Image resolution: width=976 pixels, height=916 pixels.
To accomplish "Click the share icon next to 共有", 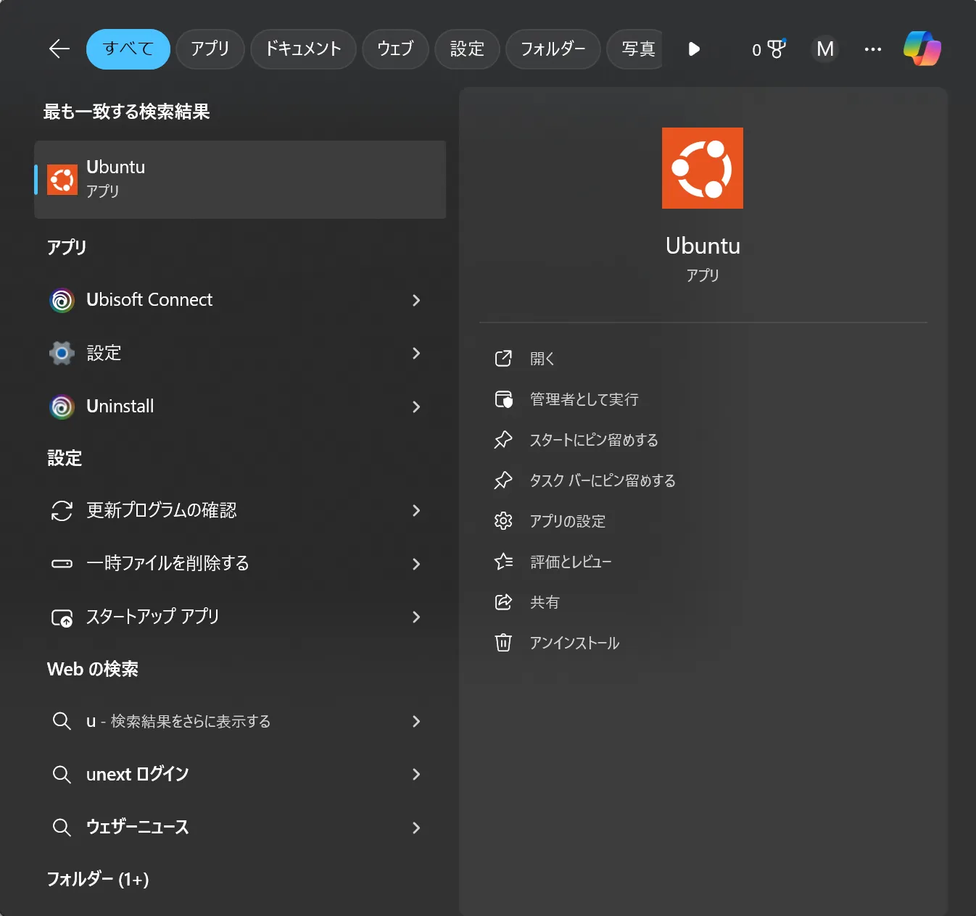I will tap(504, 601).
